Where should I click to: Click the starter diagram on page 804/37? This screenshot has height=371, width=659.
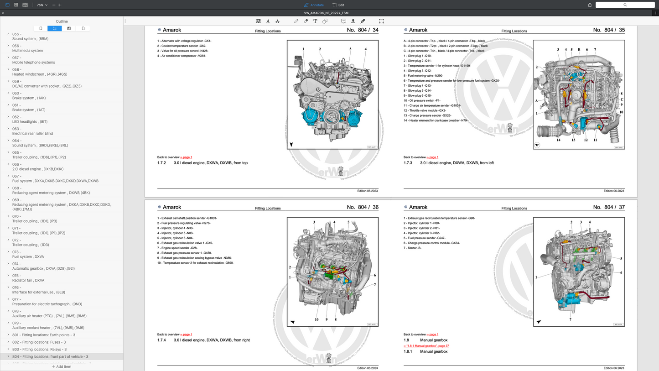pos(579,272)
